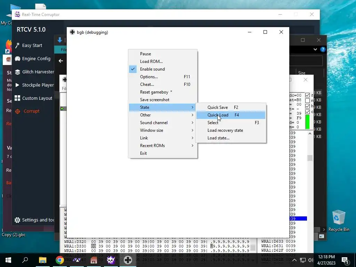Open Settings and tools in RTCV
356x267 pixels.
[x=38, y=220]
